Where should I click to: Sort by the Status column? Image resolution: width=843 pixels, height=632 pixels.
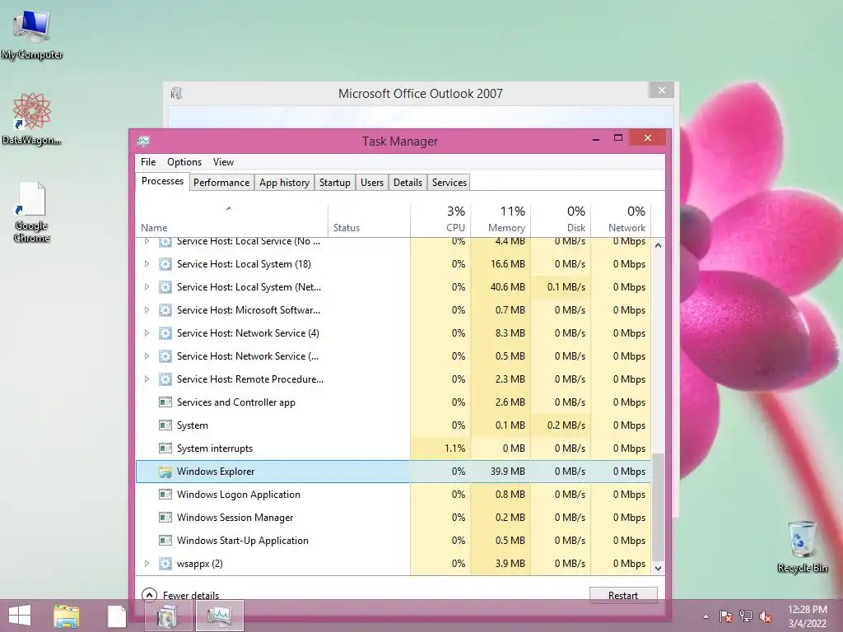[x=369, y=220]
